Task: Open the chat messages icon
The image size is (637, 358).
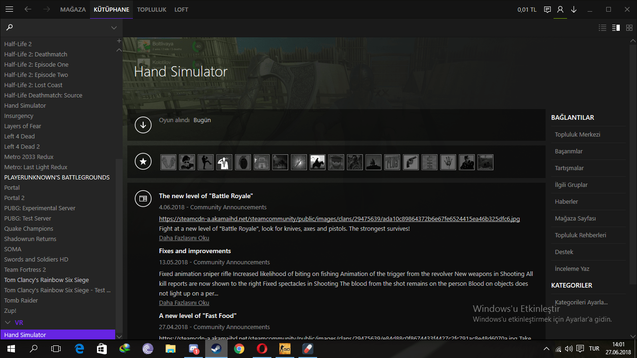Action: point(547,9)
